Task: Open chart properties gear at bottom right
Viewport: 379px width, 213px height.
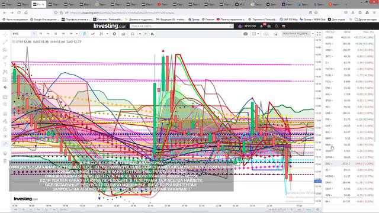Action: pyautogui.click(x=317, y=209)
